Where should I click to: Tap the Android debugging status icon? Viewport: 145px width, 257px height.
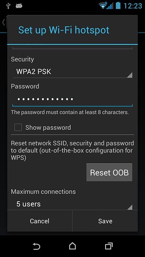coord(19,6)
